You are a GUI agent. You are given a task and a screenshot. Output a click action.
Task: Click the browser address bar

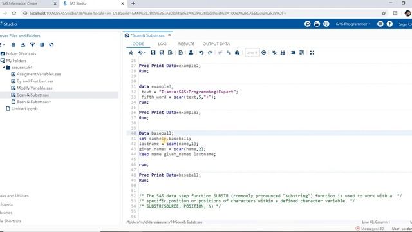[158, 13]
